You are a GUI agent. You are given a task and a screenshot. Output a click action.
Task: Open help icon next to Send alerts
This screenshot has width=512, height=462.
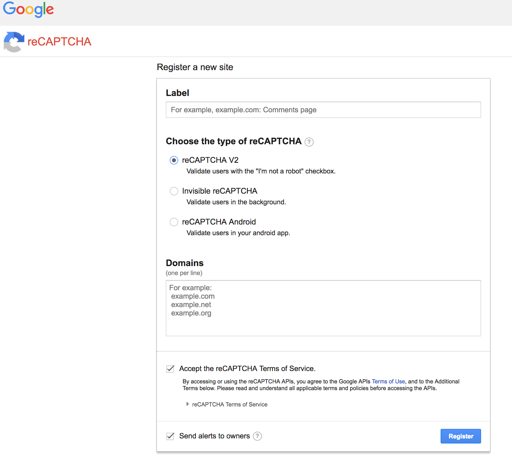[x=257, y=436]
